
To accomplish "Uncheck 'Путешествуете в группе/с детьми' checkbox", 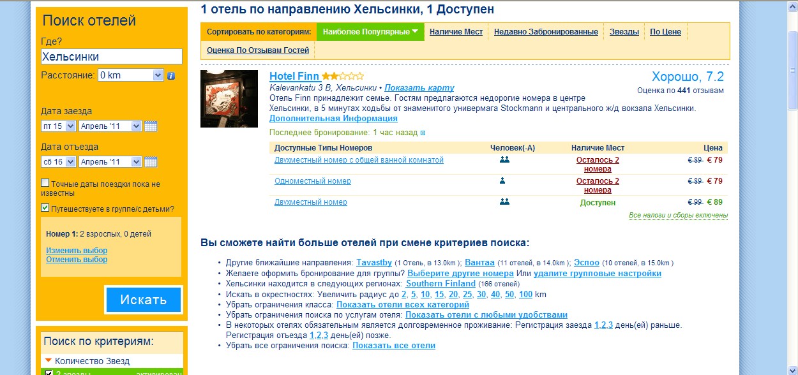I will click(x=45, y=208).
